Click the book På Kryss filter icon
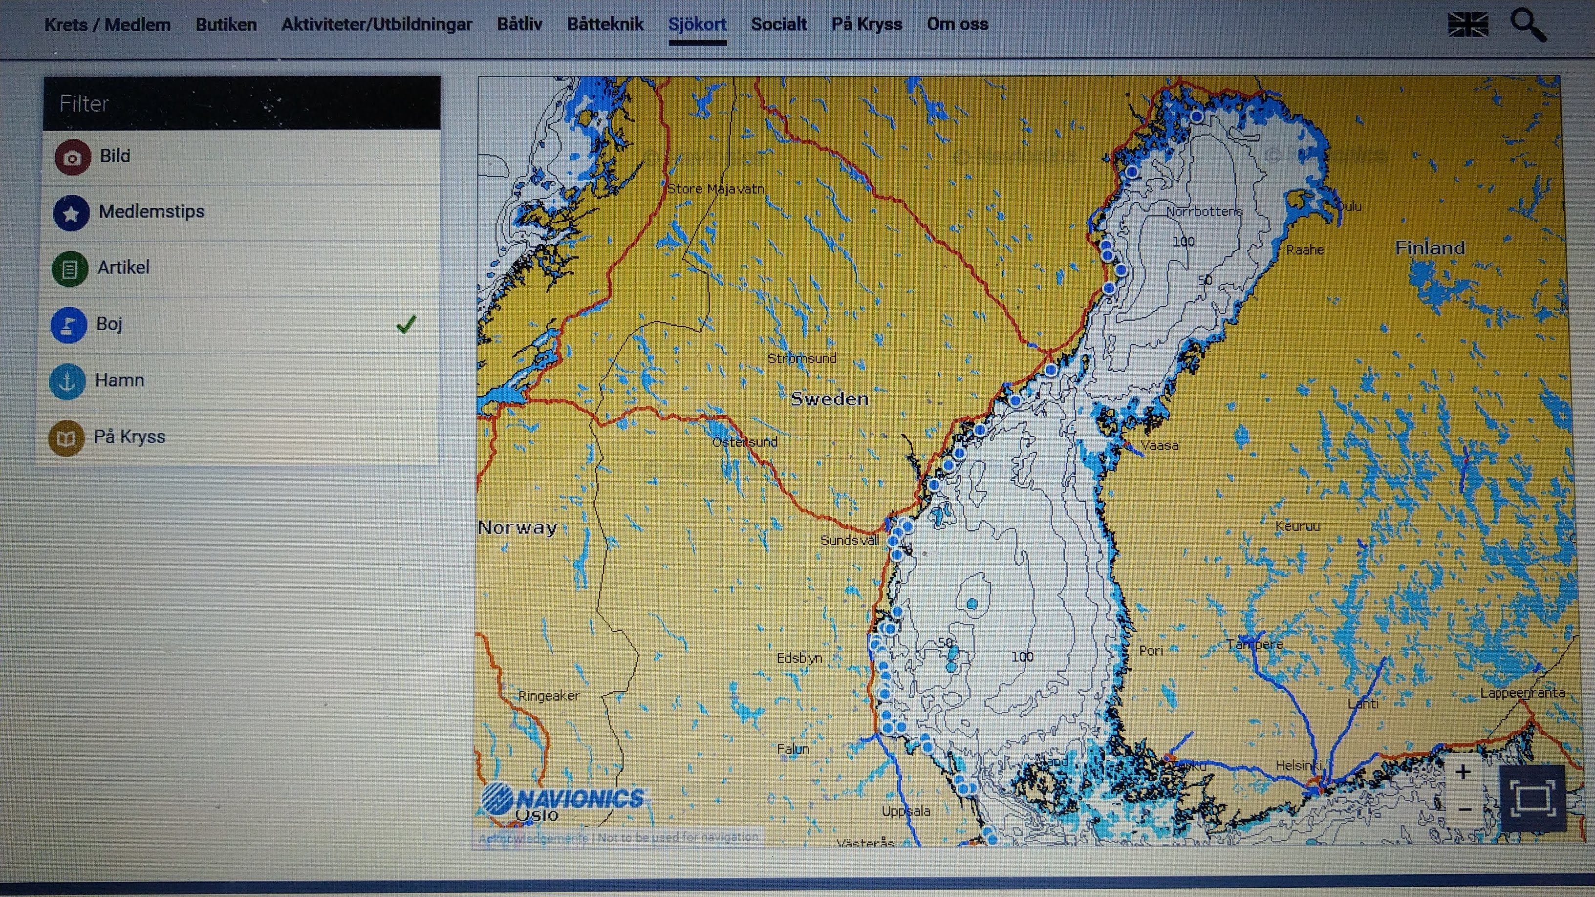 pos(65,438)
